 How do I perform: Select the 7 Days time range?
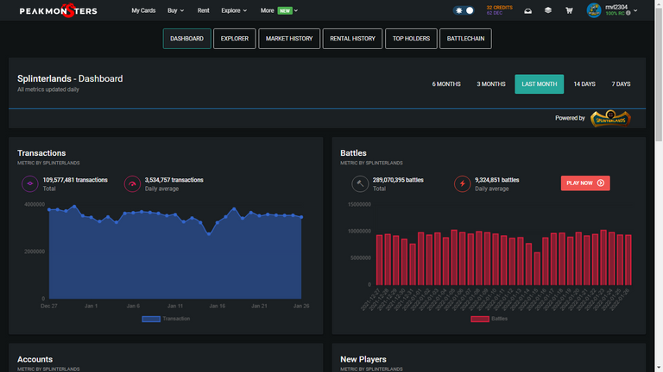pyautogui.click(x=621, y=84)
